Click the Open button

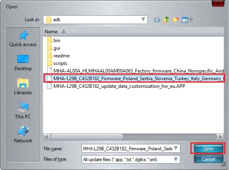[209, 149]
